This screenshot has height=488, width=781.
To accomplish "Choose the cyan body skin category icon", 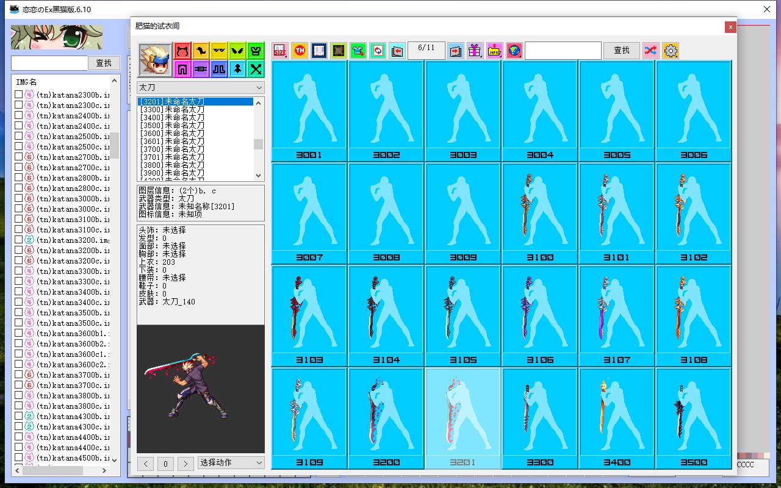I will click(237, 69).
